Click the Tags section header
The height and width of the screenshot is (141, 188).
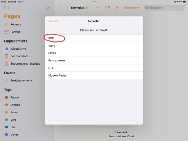tap(8, 90)
